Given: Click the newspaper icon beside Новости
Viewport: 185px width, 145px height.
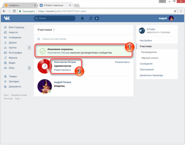Looking at the screenshot, I should (5, 32).
